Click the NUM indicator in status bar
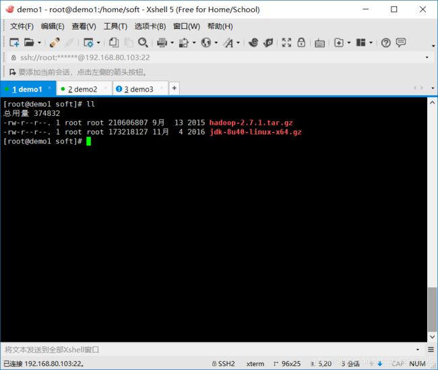The width and height of the screenshot is (438, 370). coord(417,363)
